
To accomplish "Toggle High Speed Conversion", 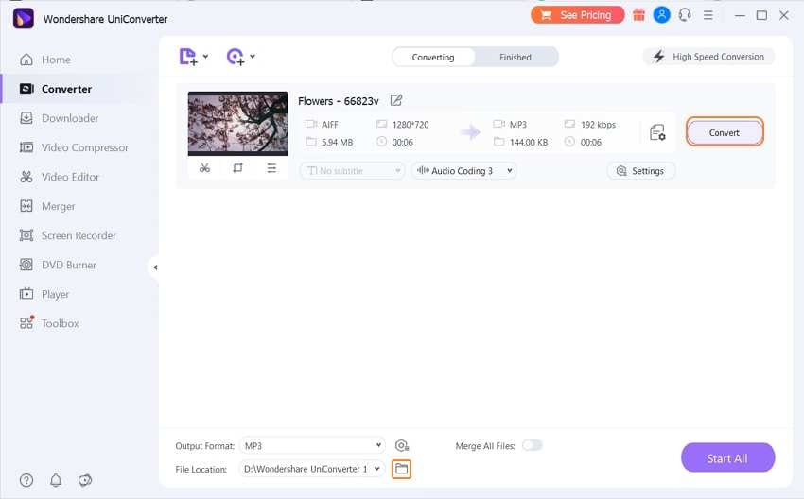I will coord(708,57).
